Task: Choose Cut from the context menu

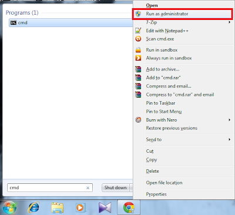Action: pos(150,151)
